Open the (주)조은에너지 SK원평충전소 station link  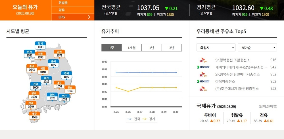click(237, 89)
